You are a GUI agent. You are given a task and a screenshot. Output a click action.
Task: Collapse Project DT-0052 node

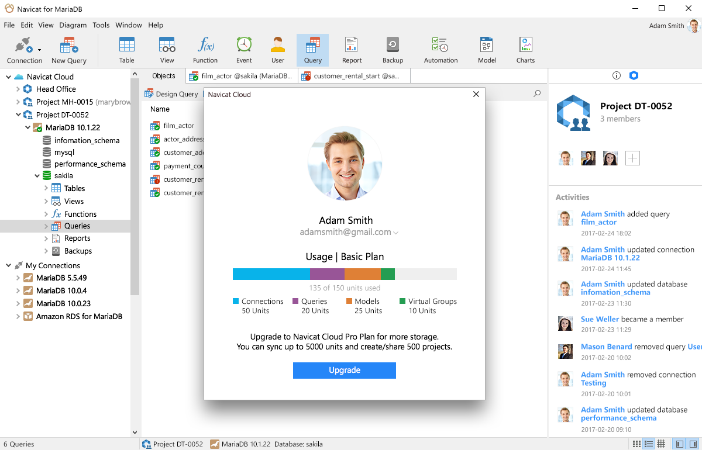coord(18,115)
